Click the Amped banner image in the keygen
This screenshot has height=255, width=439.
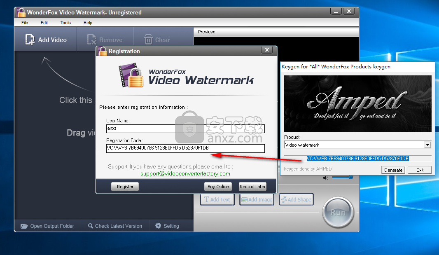[x=357, y=104]
